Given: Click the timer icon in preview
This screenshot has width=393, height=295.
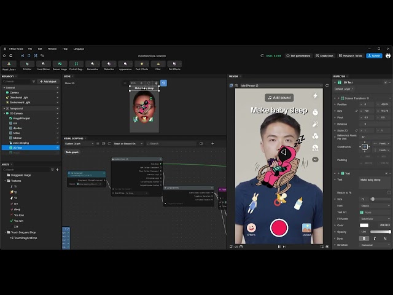Looking at the screenshot, I should pos(315,112).
